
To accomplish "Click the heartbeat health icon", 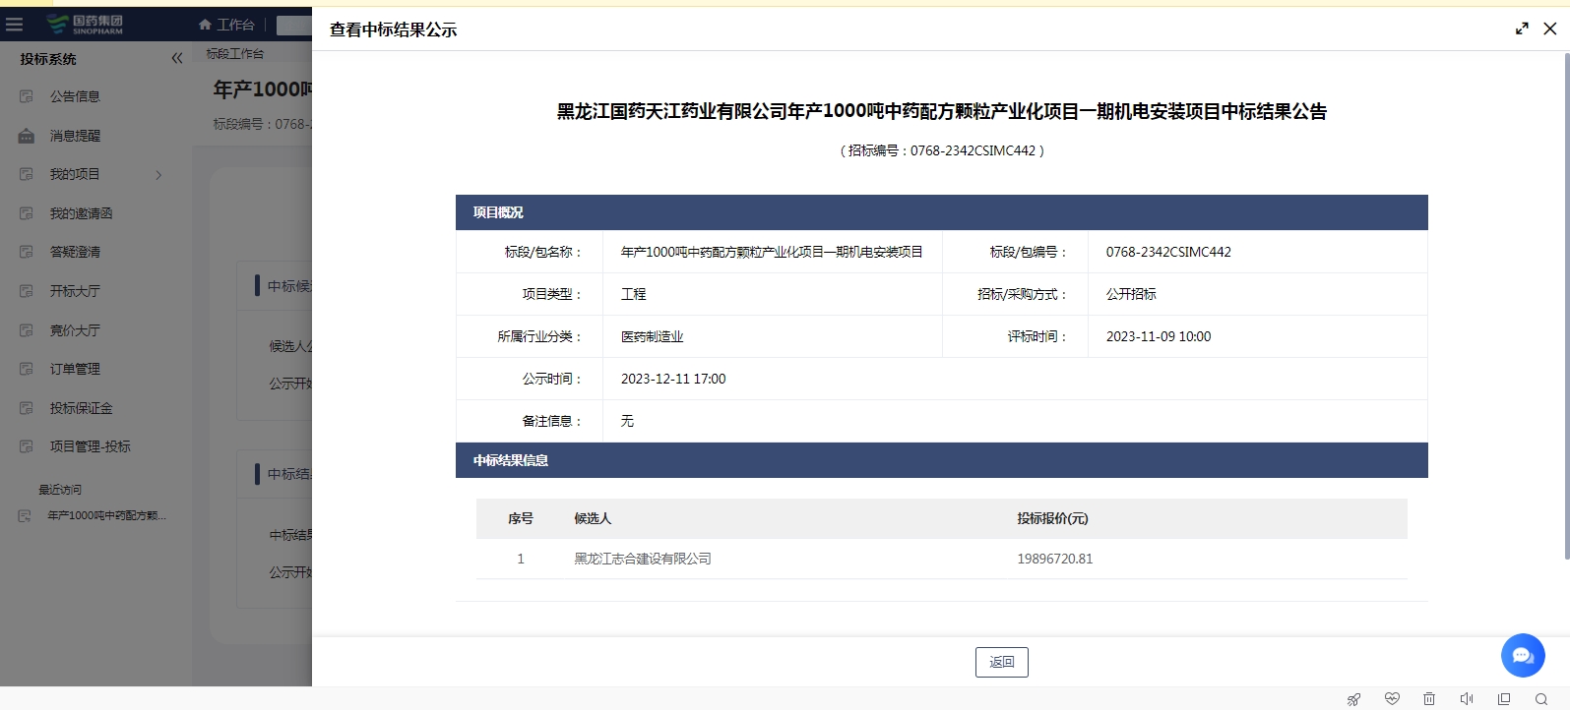I will (1392, 698).
